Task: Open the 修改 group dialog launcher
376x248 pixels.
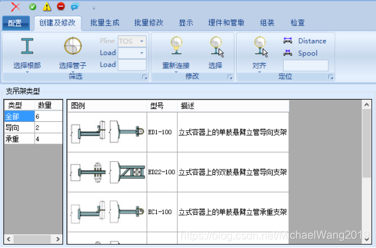Action: pyautogui.click(x=230, y=77)
